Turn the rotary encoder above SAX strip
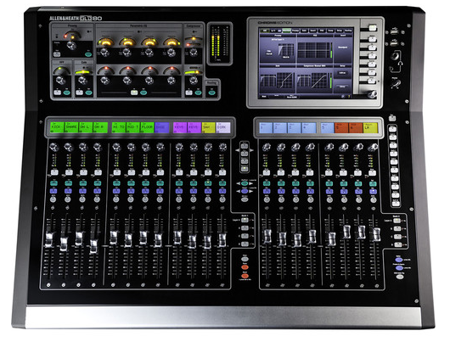450x342 pixels. click(x=208, y=147)
